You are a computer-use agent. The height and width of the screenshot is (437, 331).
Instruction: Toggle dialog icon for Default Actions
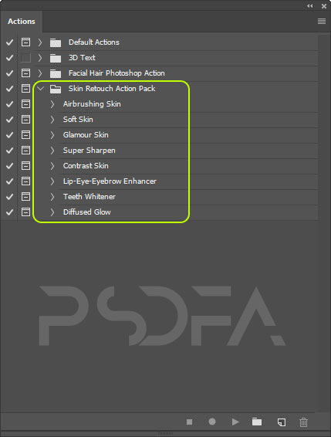point(25,42)
